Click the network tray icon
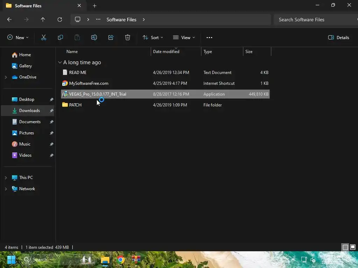Screen dimensions: 358x268 pos(304,260)
